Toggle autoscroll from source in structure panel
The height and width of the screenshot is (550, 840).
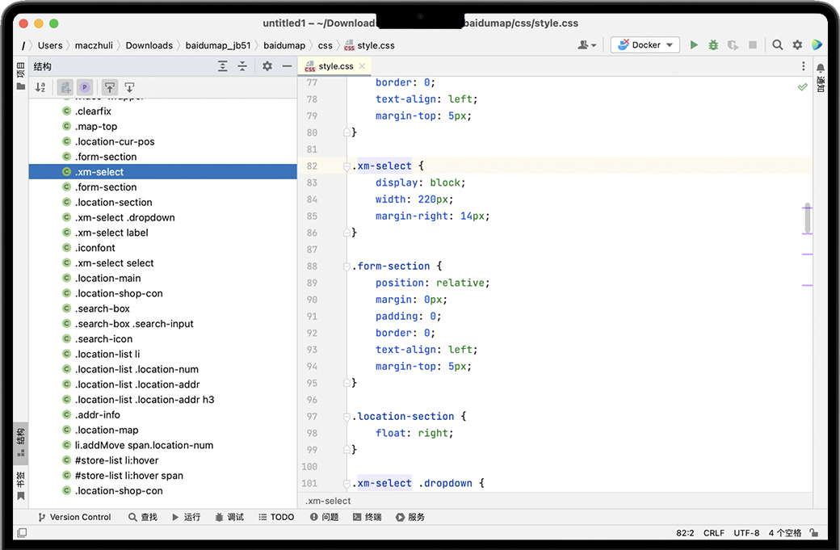(x=128, y=87)
